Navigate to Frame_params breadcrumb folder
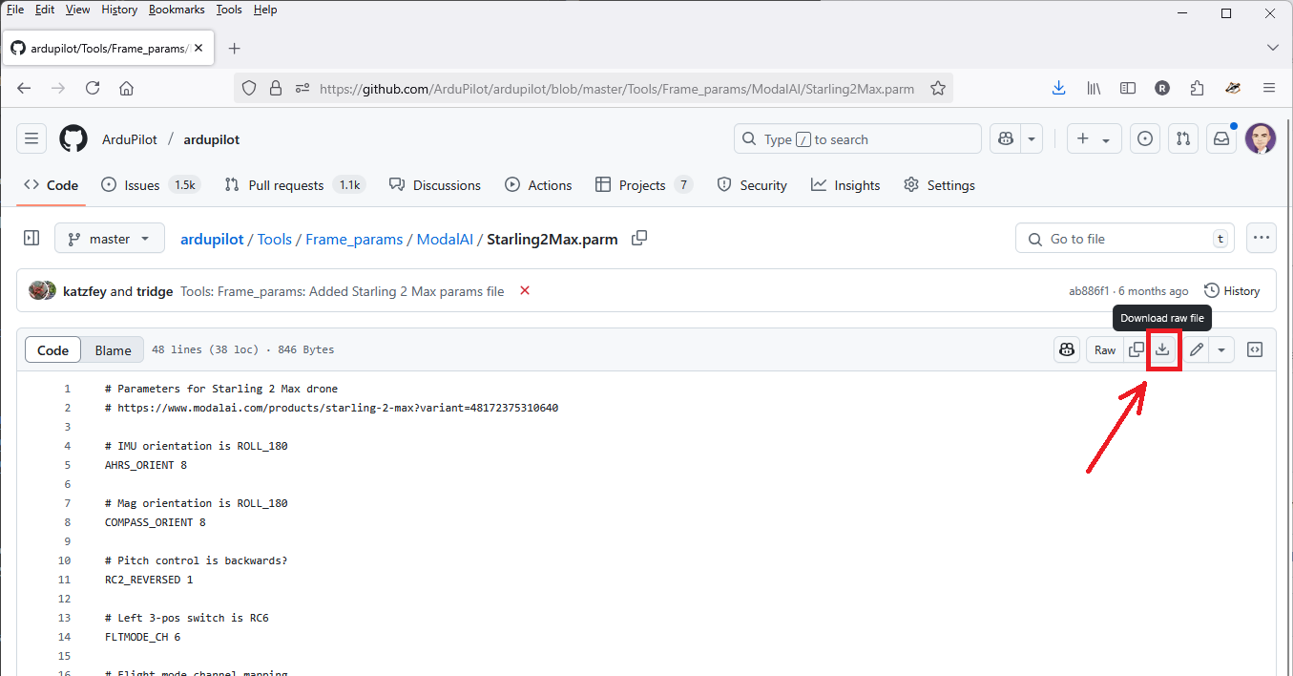This screenshot has height=676, width=1293. 354,239
